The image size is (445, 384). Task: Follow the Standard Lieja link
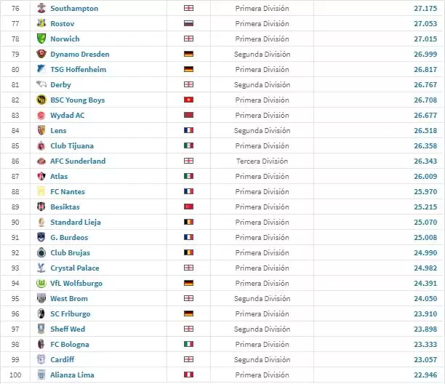tap(76, 222)
